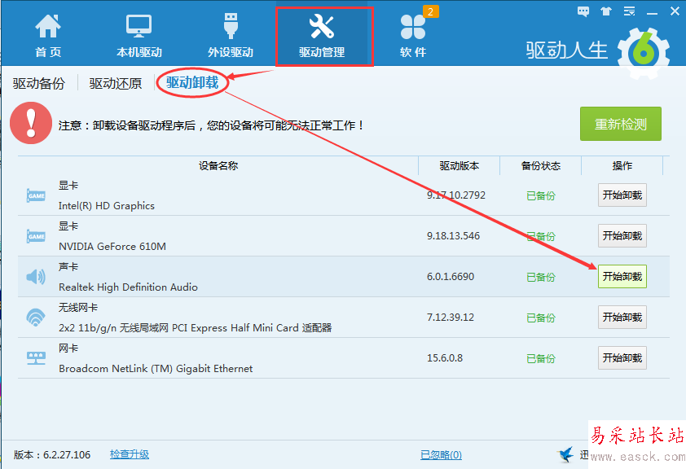Viewport: 686px width, 469px height.
Task: Uninstall the 无线网卡 wireless adapter driver
Action: pos(622,317)
